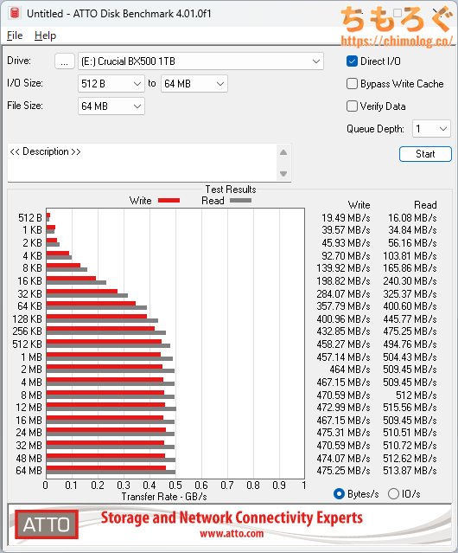
Task: Click the 32 KB row label
Action: coord(29,293)
